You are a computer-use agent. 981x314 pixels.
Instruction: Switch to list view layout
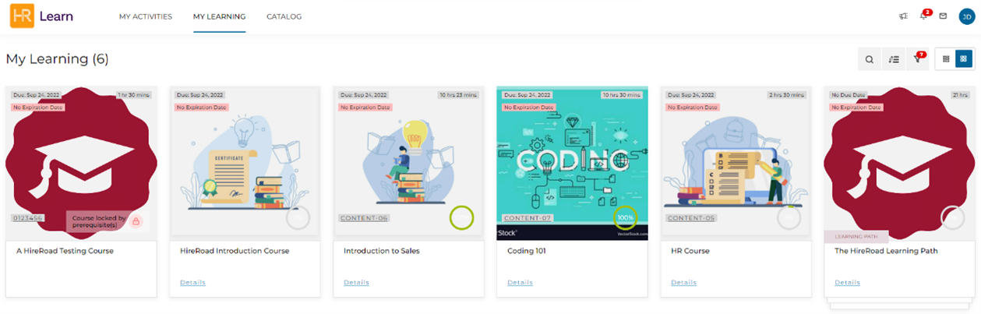tap(946, 58)
